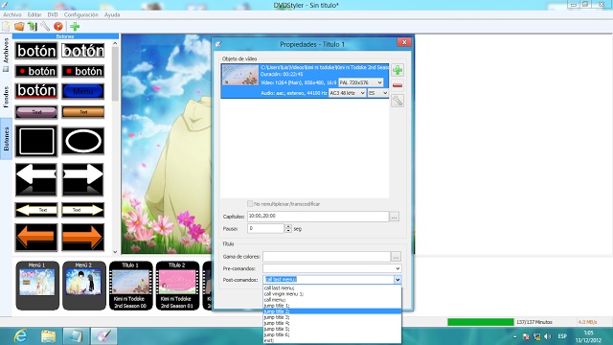Open DVD options wrench toolbar icon

45,26
